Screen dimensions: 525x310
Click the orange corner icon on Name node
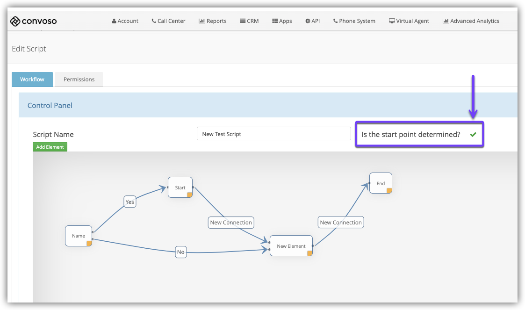[89, 243]
